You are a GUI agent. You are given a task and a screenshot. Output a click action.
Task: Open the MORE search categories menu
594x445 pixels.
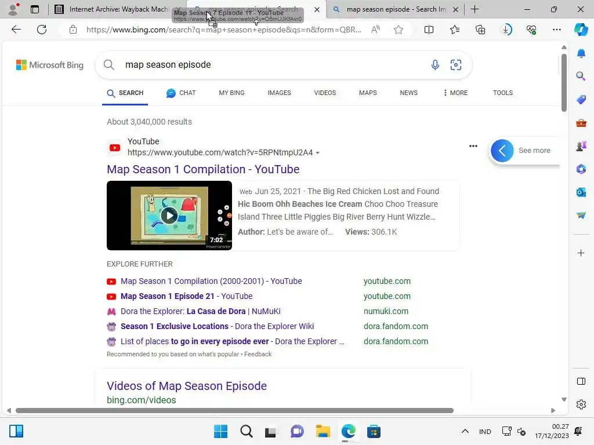[x=456, y=93]
